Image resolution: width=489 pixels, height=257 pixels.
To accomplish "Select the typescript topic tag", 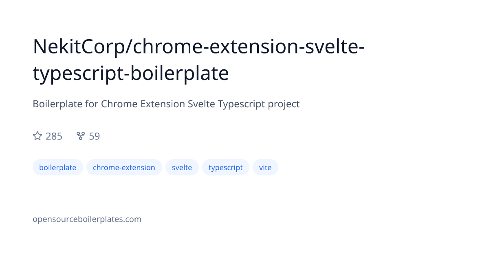I will pyautogui.click(x=225, y=168).
